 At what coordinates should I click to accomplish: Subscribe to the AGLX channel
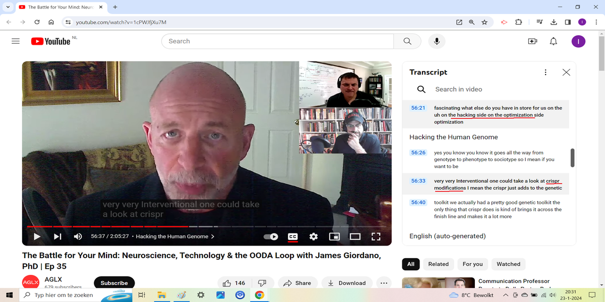(114, 283)
